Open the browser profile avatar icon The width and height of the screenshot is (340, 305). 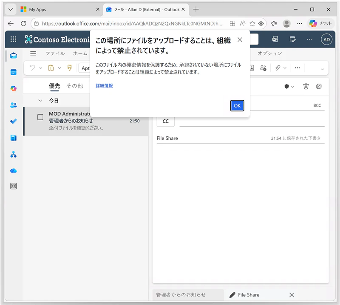click(x=286, y=23)
